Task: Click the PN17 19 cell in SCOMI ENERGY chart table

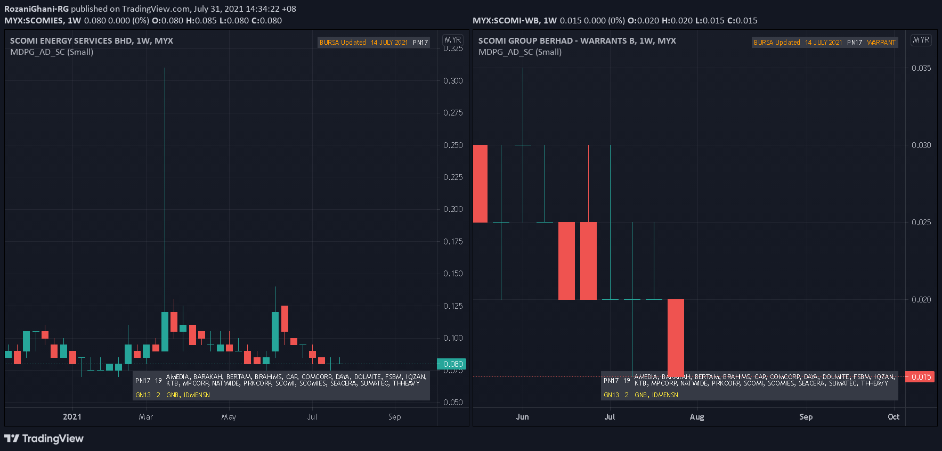Action: pyautogui.click(x=149, y=380)
